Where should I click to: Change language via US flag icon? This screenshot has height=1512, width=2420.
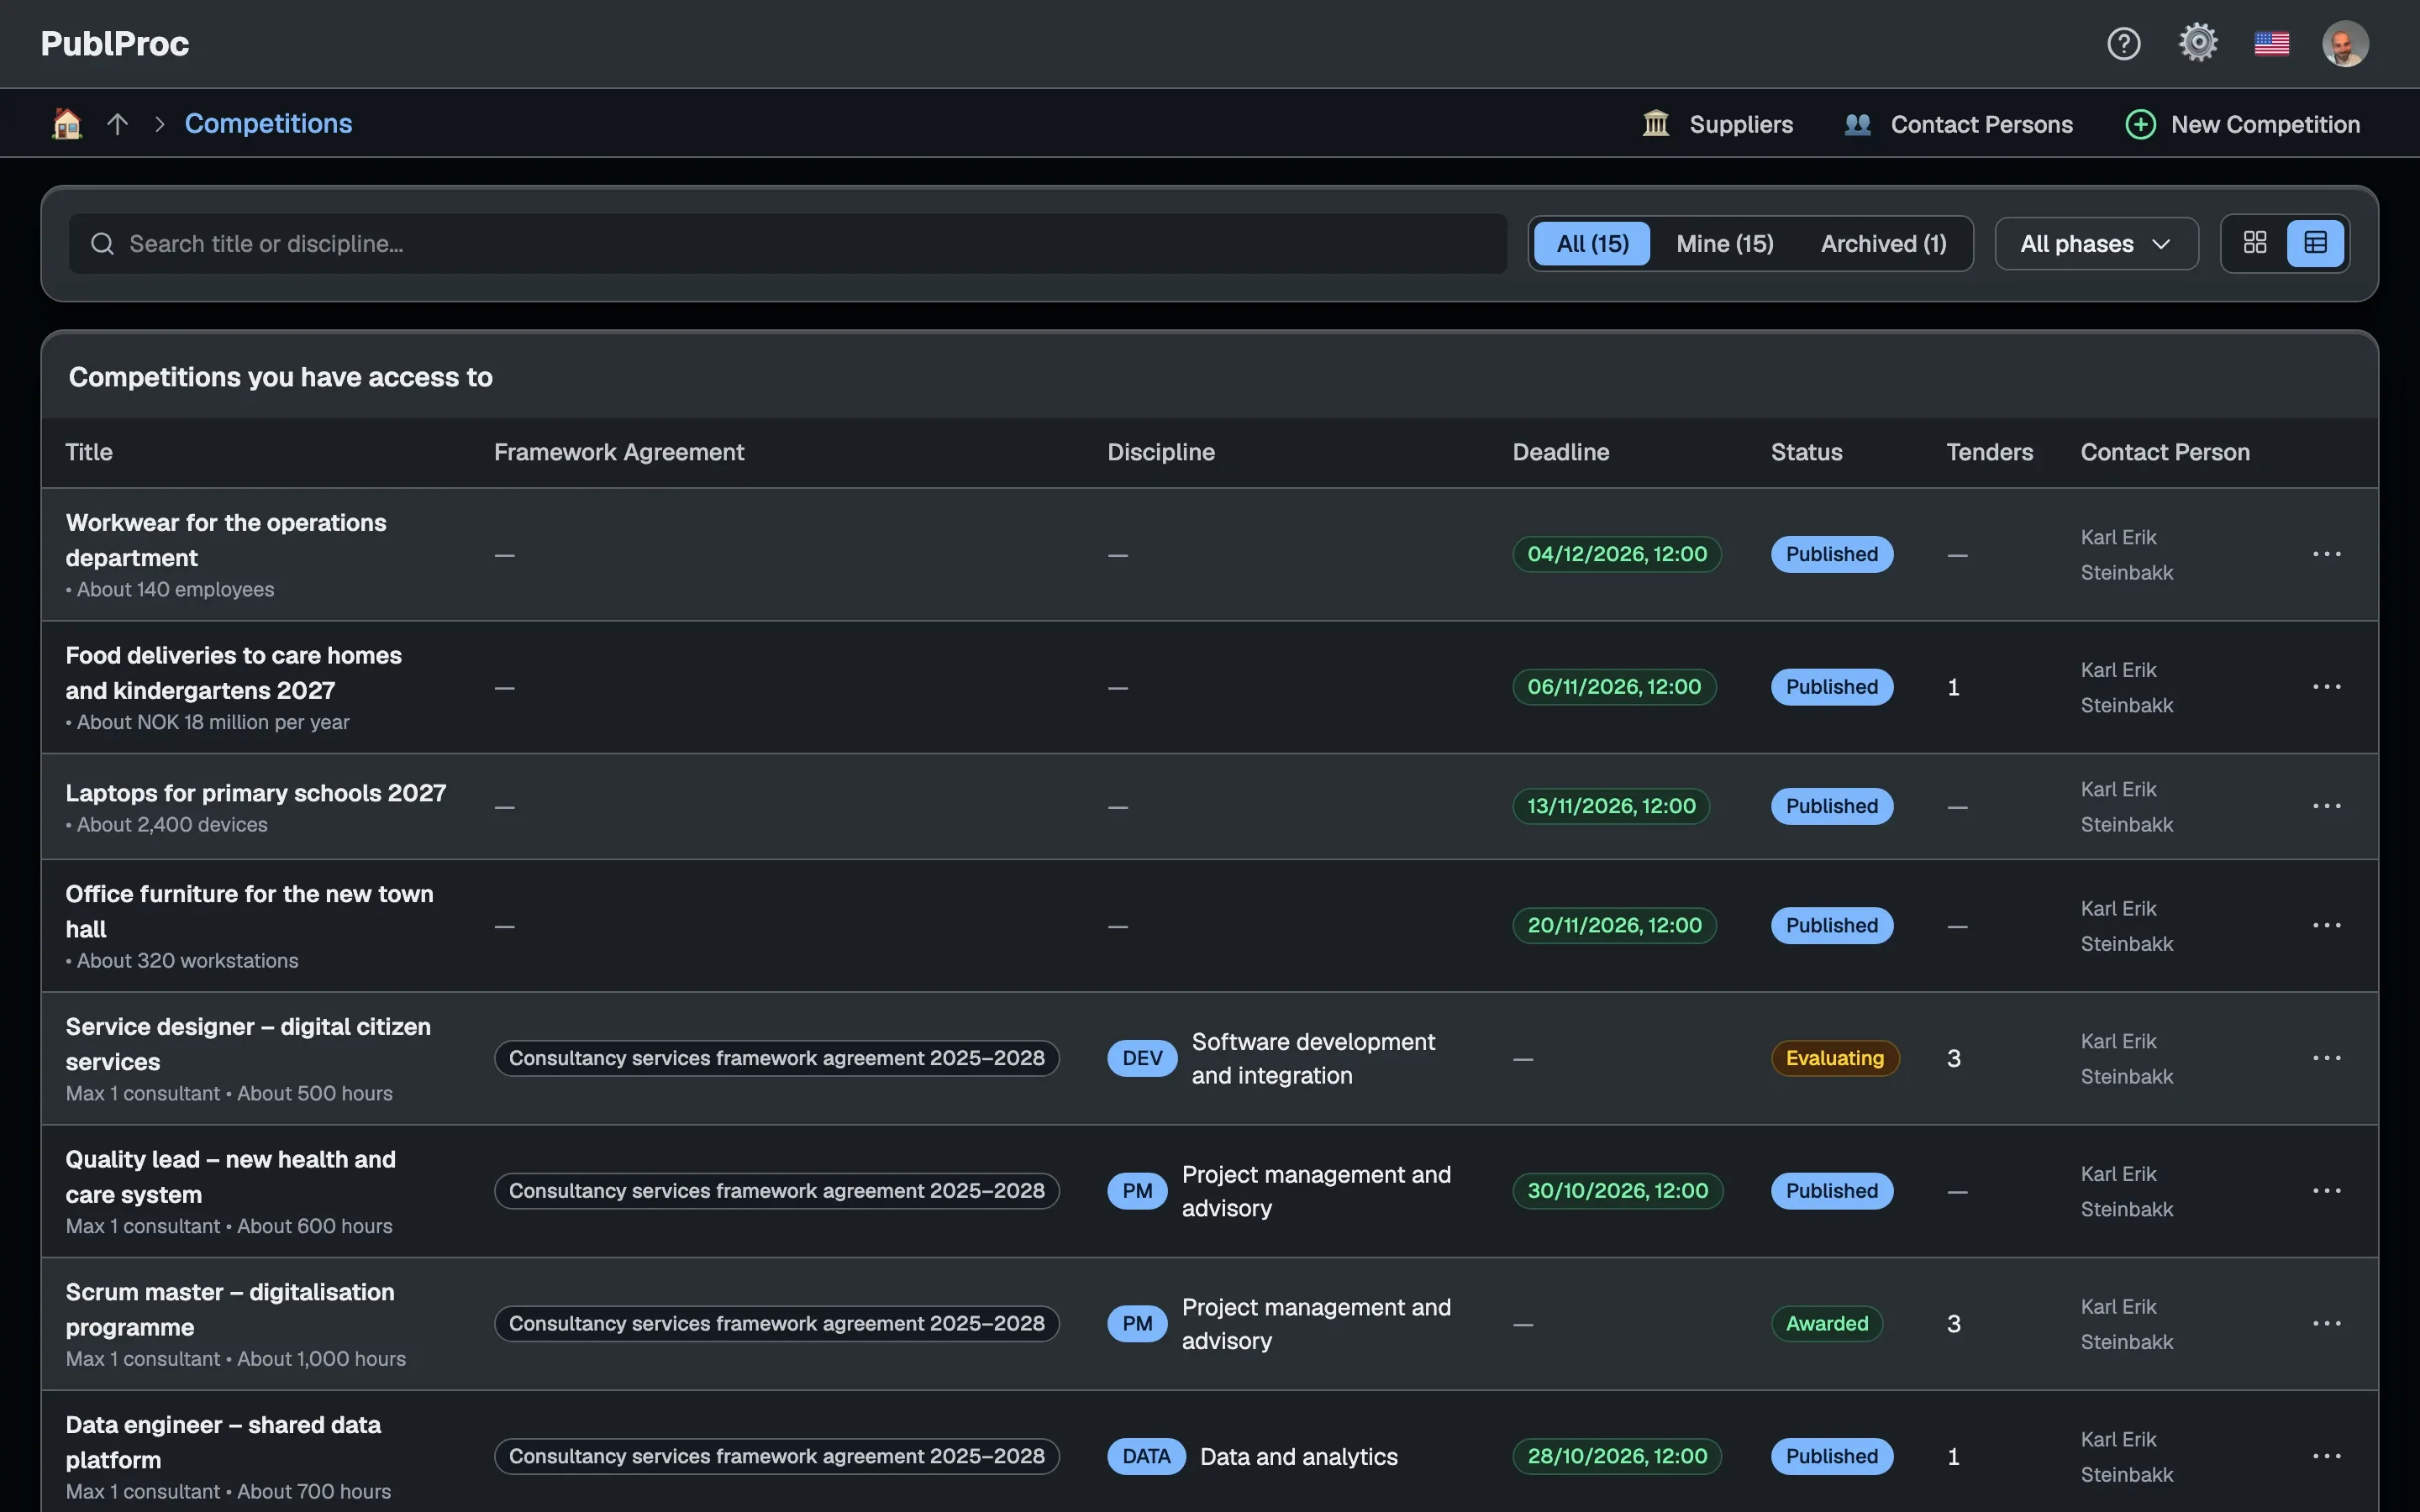[2272, 43]
